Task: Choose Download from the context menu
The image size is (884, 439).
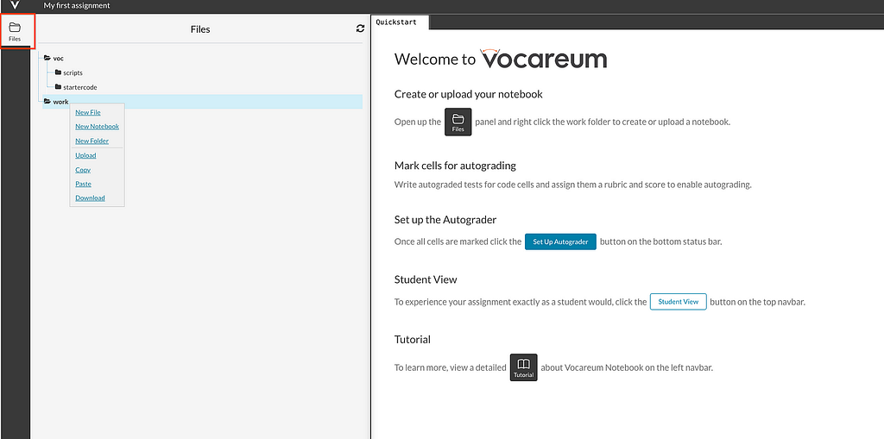Action: tap(90, 198)
